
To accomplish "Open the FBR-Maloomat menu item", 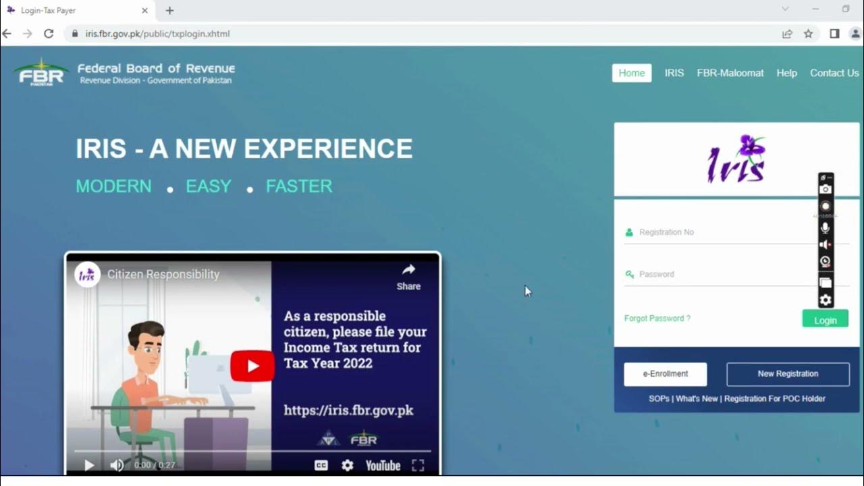I will click(730, 73).
